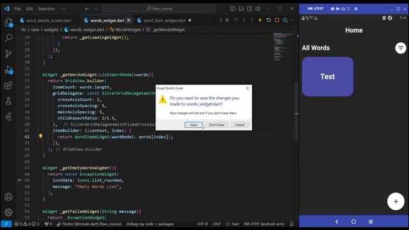Click Cancel in the dialog
The height and width of the screenshot is (230, 409).
(240, 125)
